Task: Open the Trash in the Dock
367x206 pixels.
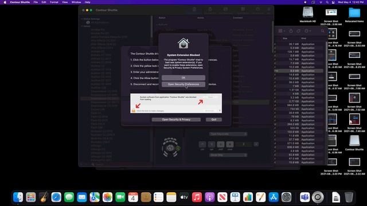Action: [349, 197]
